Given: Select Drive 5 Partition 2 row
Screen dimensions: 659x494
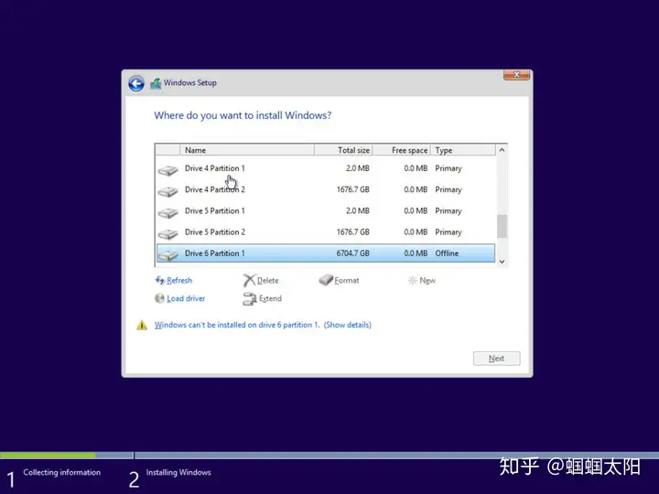Looking at the screenshot, I should [326, 232].
